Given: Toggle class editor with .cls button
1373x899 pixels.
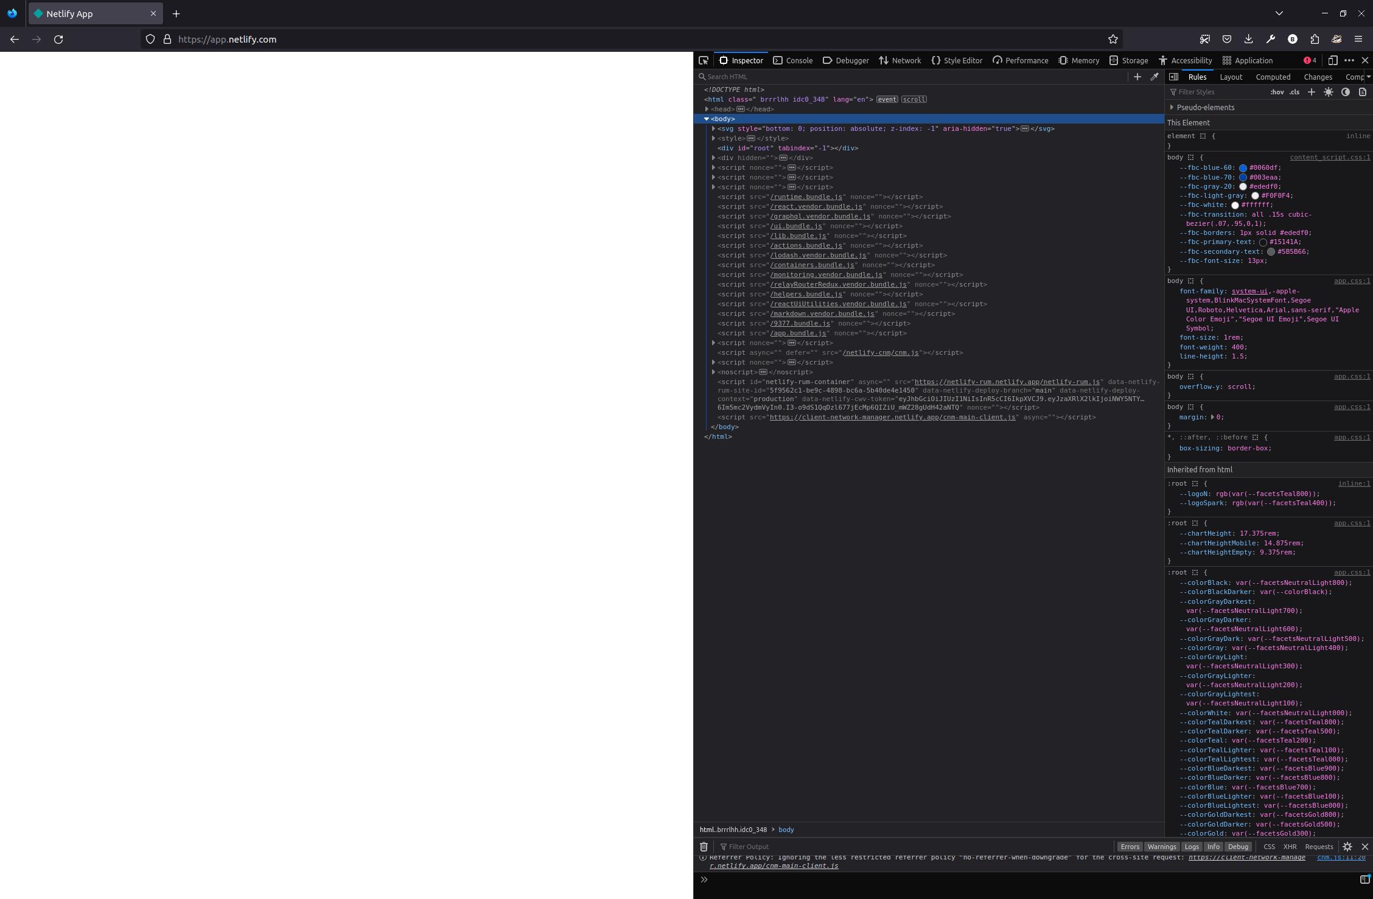Looking at the screenshot, I should tap(1294, 92).
